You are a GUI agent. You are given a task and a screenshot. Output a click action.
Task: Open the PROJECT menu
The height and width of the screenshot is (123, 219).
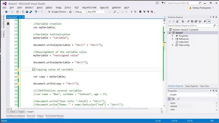[29, 8]
